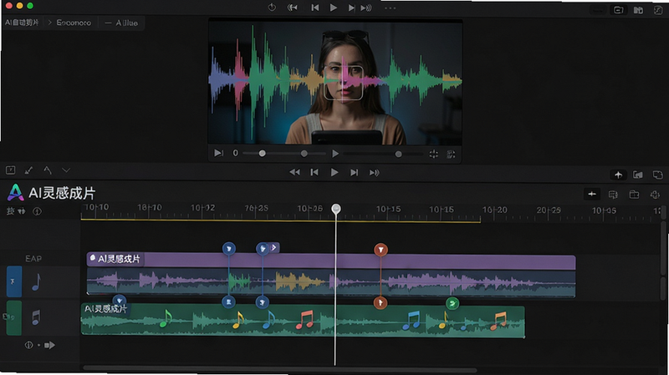Select the Economo breadcrumb tab

[74, 23]
